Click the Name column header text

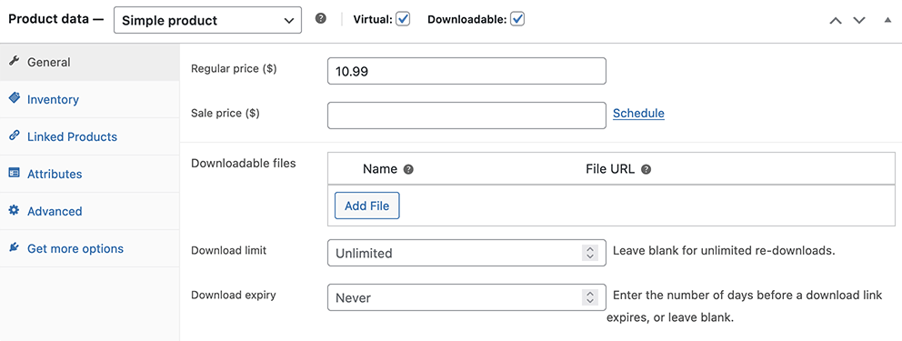tap(380, 169)
